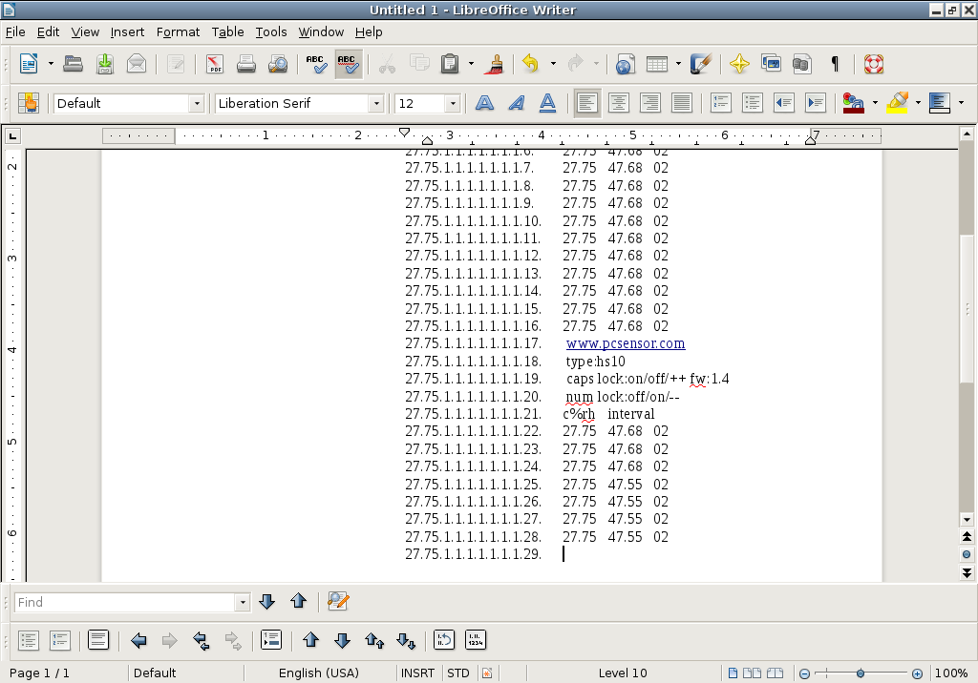Open the Find and Replace dialog
The image size is (978, 683).
point(336,601)
